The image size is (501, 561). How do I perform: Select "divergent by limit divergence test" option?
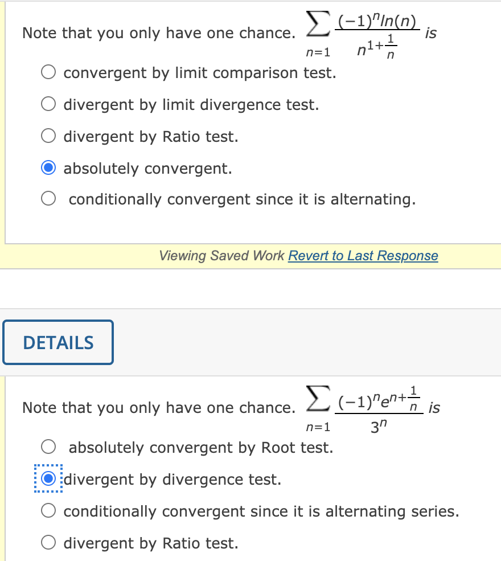[x=48, y=104]
